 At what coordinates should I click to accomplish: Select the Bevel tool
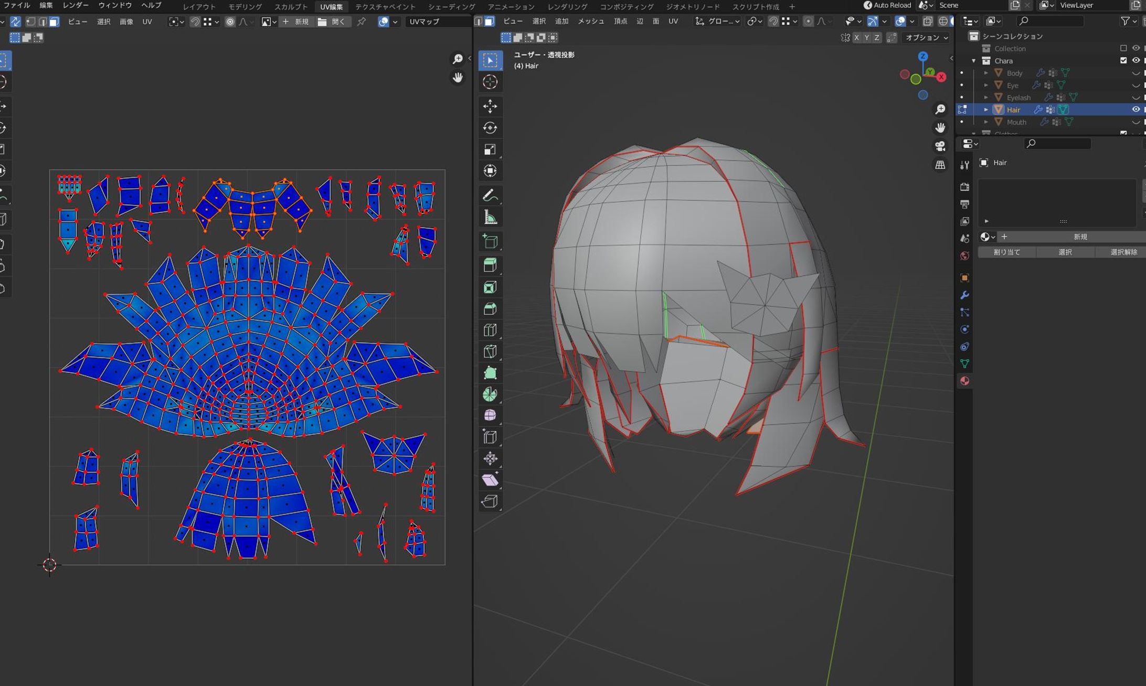[x=490, y=308]
